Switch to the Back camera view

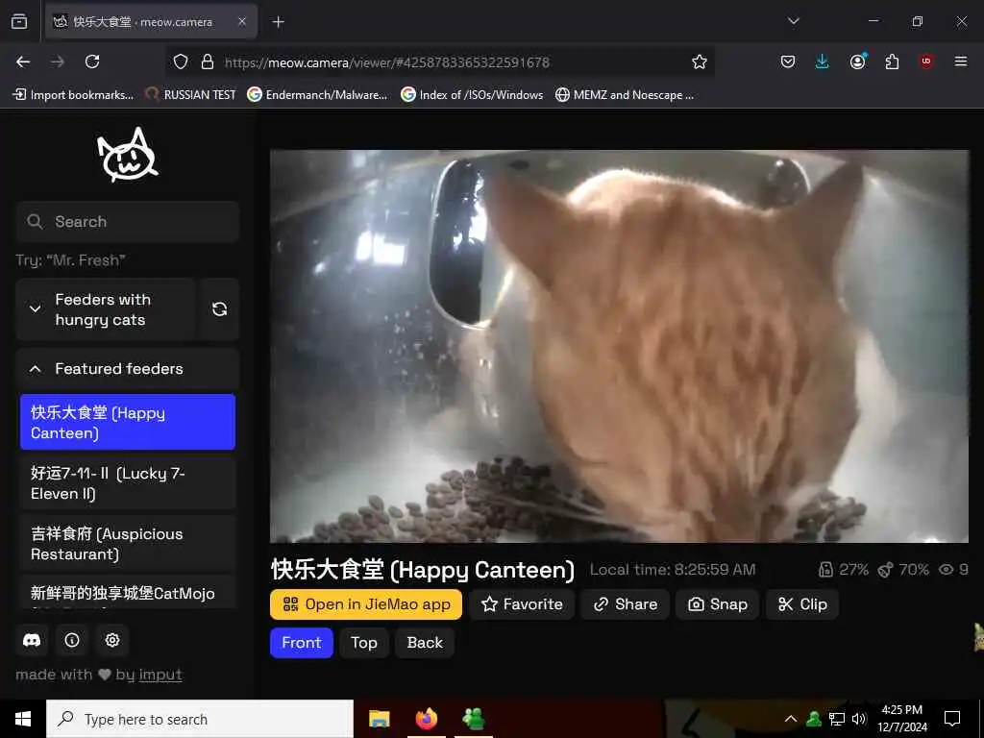pos(425,643)
